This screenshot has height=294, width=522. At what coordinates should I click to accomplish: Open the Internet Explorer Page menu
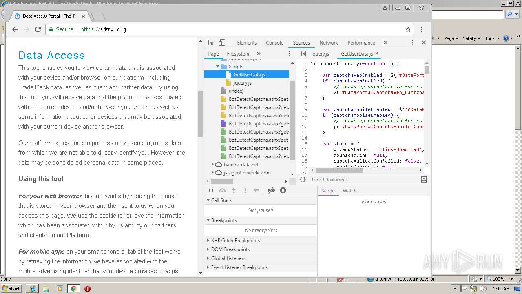pos(451,38)
